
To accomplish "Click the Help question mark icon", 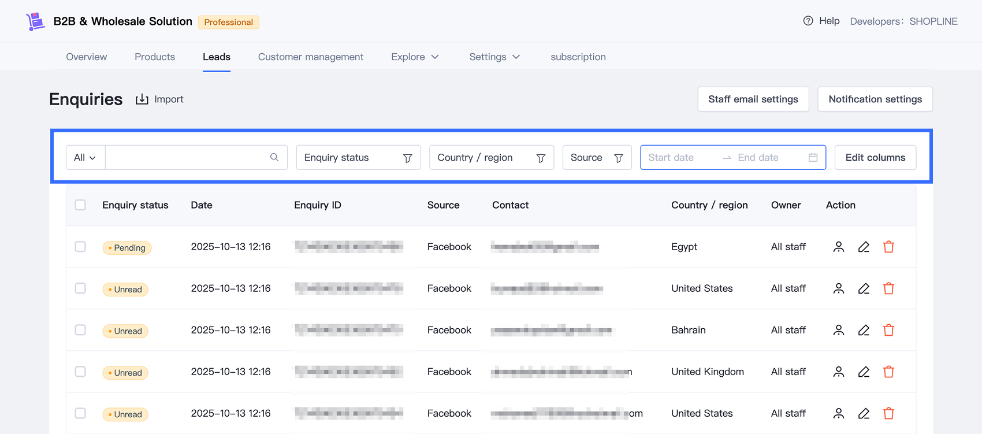I will (808, 21).
